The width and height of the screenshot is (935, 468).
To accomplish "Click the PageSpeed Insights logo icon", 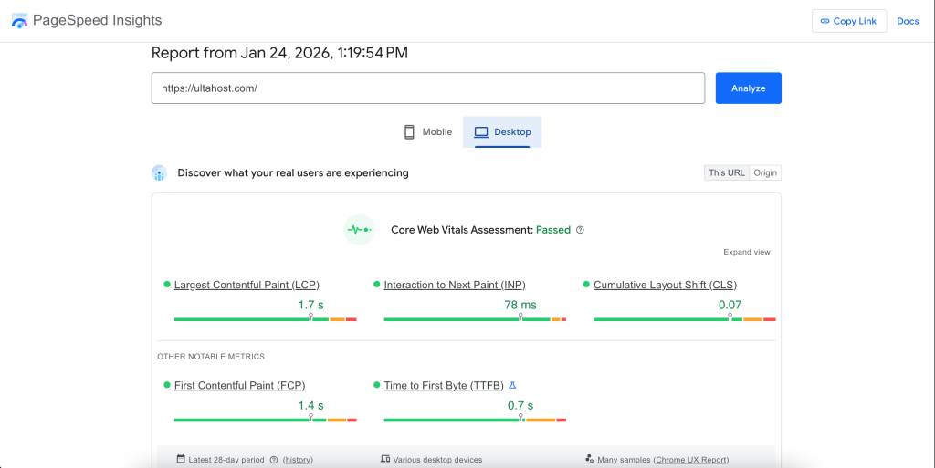I will pyautogui.click(x=19, y=21).
